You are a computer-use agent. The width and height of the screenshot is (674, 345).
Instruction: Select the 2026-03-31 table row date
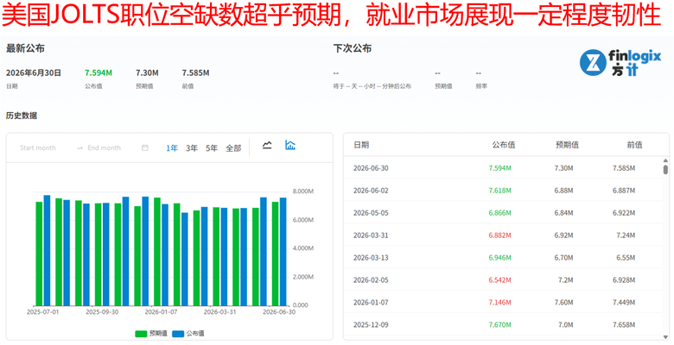(x=371, y=235)
